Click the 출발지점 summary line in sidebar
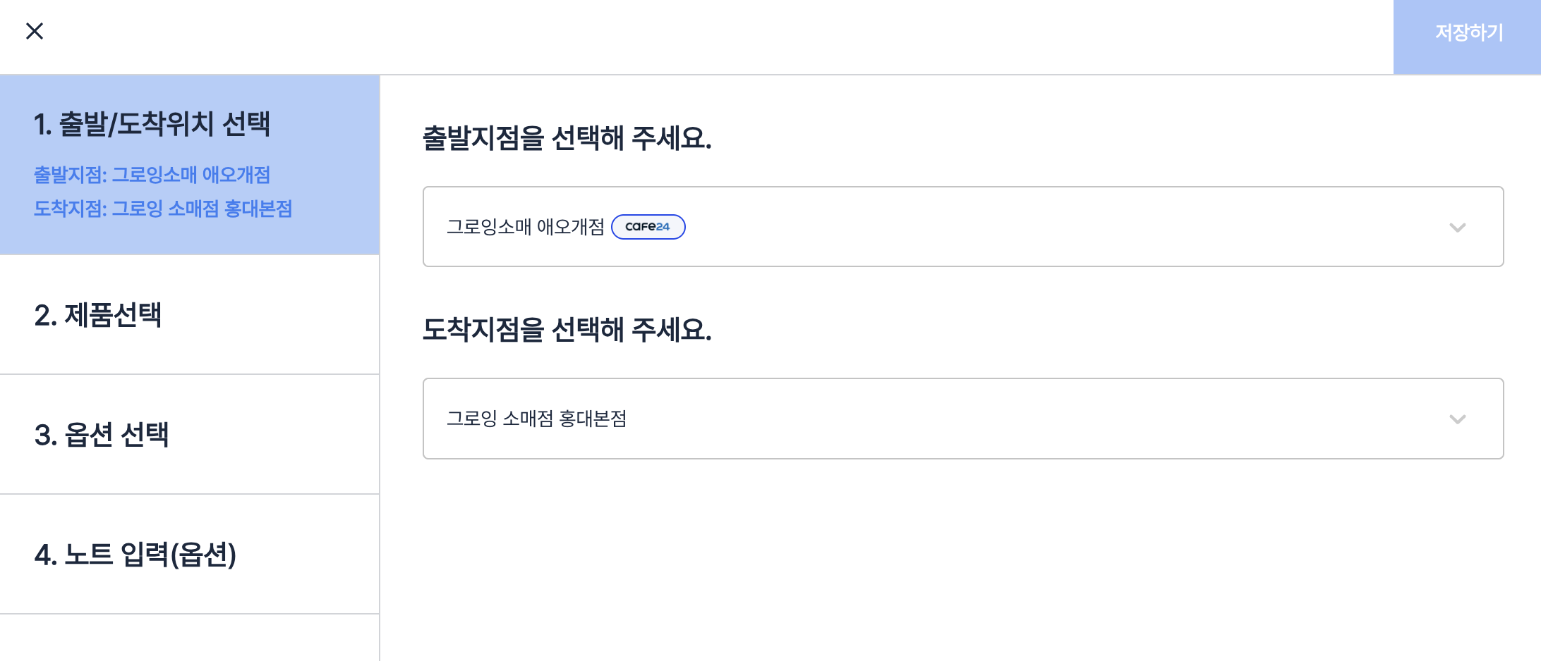This screenshot has height=661, width=1541. click(x=152, y=175)
